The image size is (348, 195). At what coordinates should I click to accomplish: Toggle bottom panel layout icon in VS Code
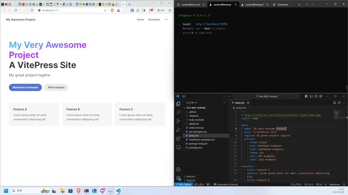click(x=311, y=96)
